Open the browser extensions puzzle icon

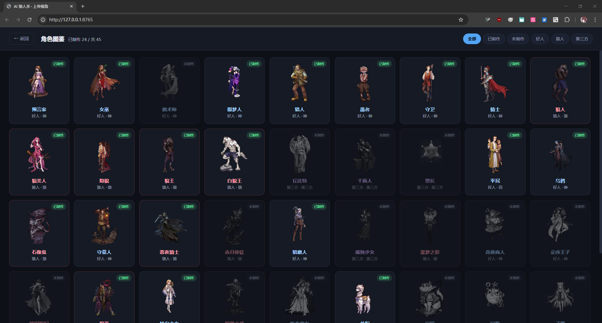pyautogui.click(x=567, y=20)
